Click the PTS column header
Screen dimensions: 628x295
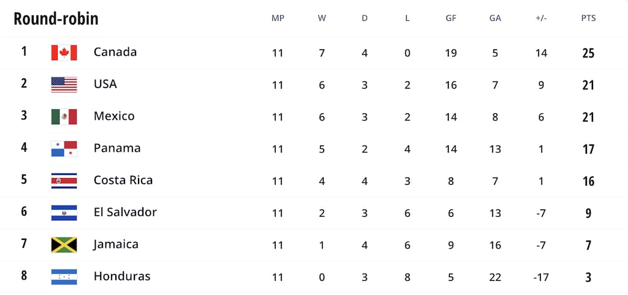coord(588,18)
